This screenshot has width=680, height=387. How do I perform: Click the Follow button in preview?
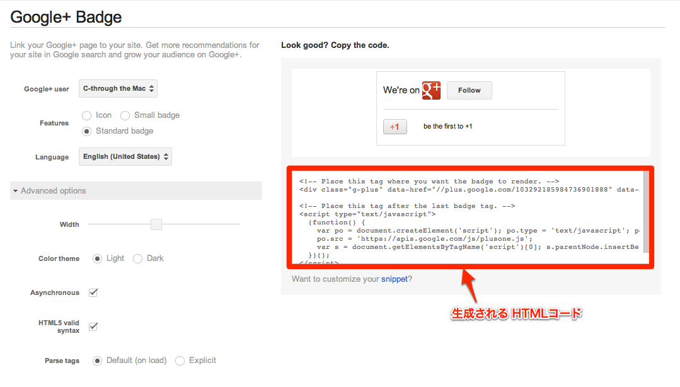coord(470,90)
